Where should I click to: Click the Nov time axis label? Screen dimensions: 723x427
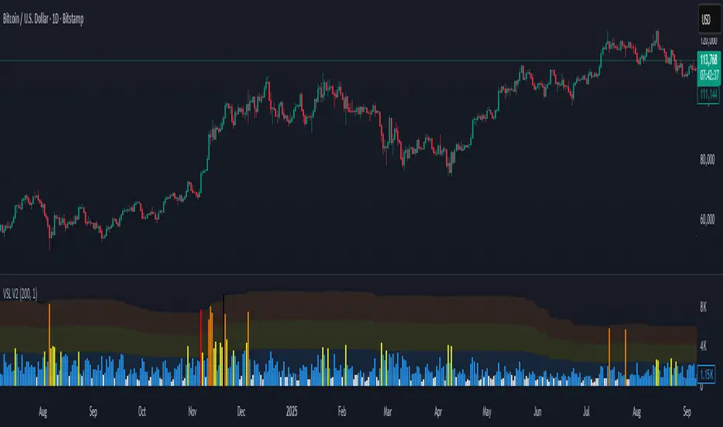[192, 411]
